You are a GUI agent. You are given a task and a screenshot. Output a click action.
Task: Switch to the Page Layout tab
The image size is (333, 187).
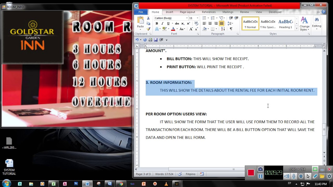pyautogui.click(x=187, y=12)
